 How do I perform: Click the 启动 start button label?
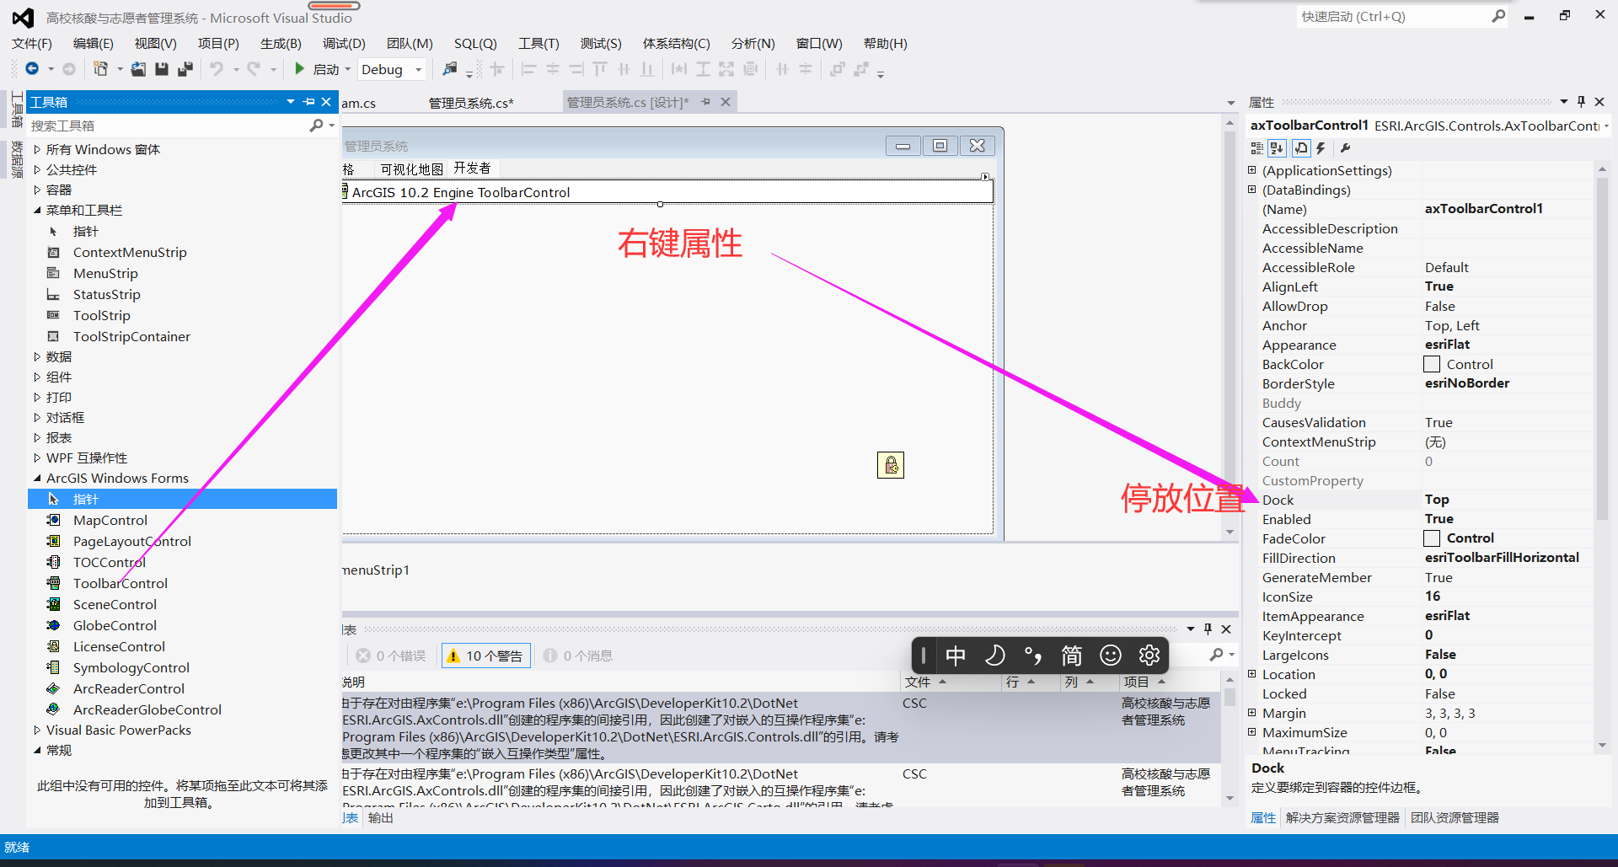pyautogui.click(x=326, y=69)
